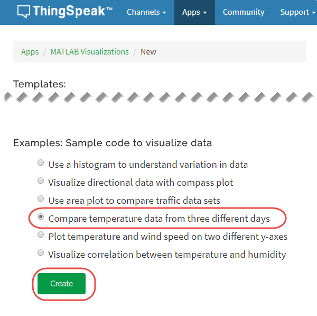Click the 'Visualize directional data' label text
The width and height of the screenshot is (317, 316).
coord(141,183)
